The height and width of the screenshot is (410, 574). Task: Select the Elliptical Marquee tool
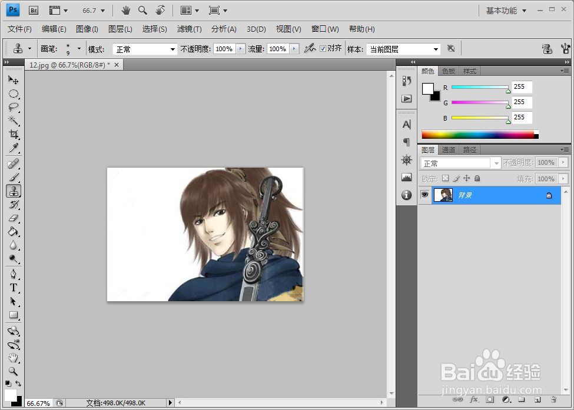[x=14, y=94]
